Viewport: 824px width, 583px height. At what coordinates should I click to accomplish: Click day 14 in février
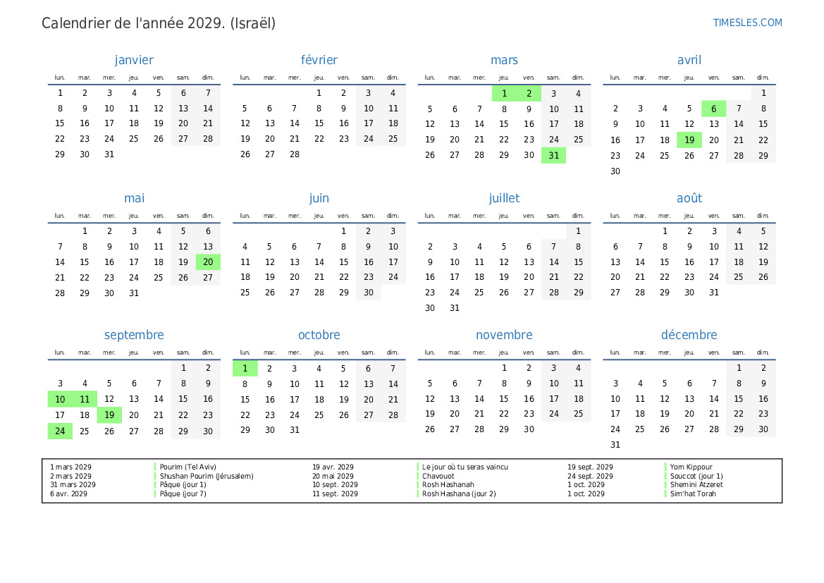[295, 123]
